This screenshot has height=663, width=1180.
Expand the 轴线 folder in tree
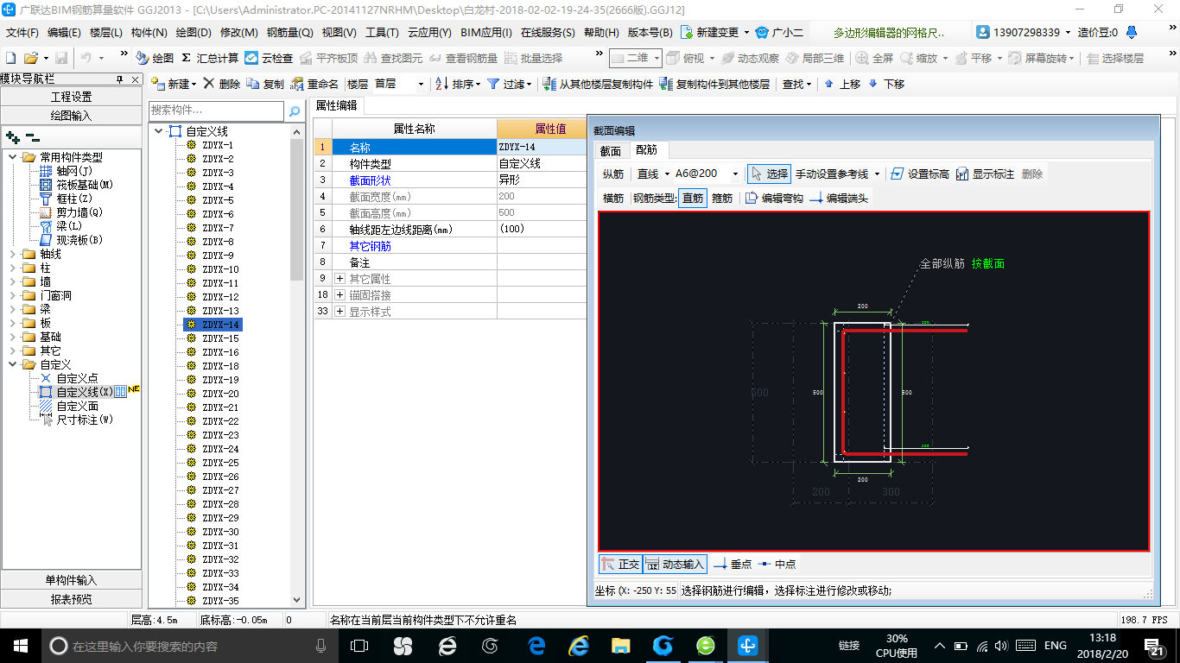[x=12, y=254]
